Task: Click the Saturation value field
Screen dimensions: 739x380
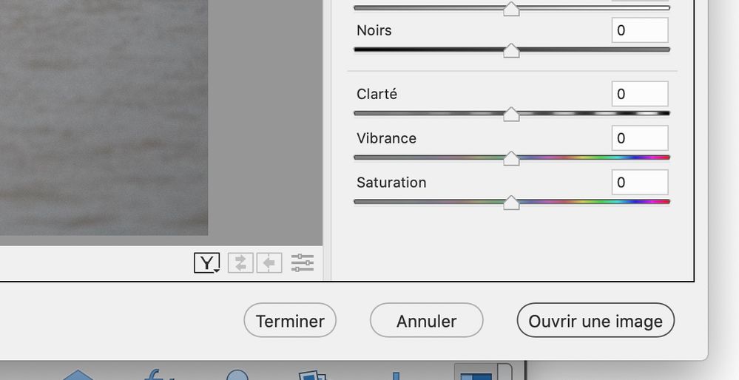Action: click(x=640, y=182)
